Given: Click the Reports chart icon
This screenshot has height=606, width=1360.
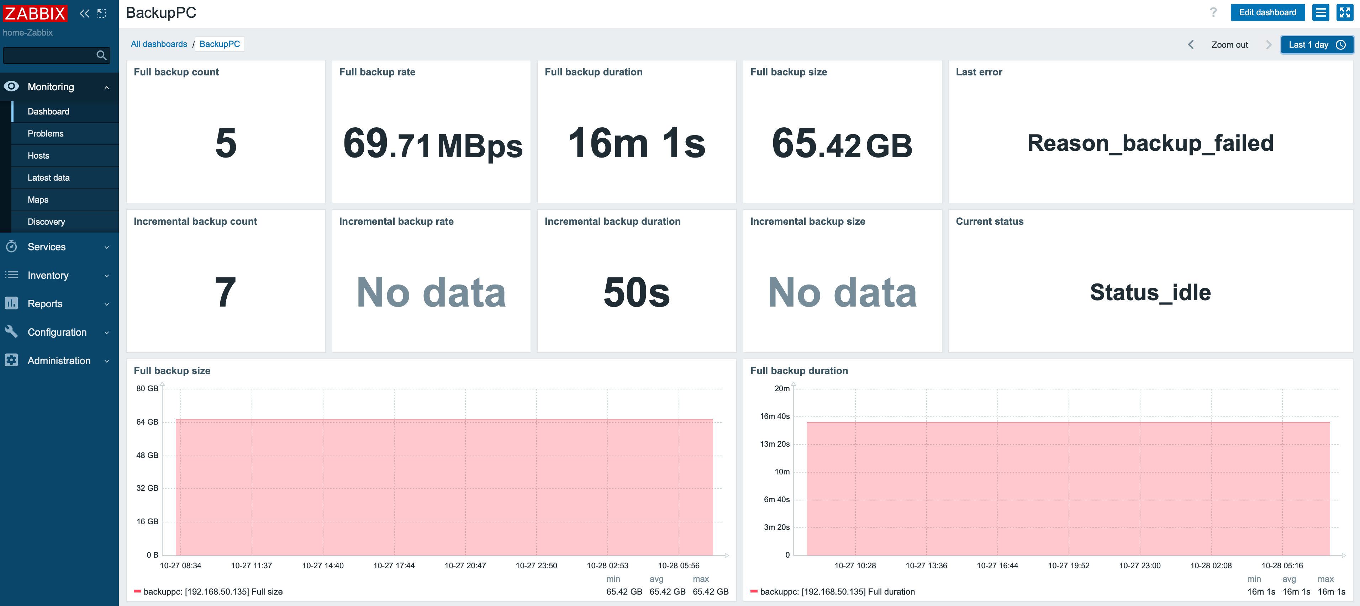Looking at the screenshot, I should (11, 303).
